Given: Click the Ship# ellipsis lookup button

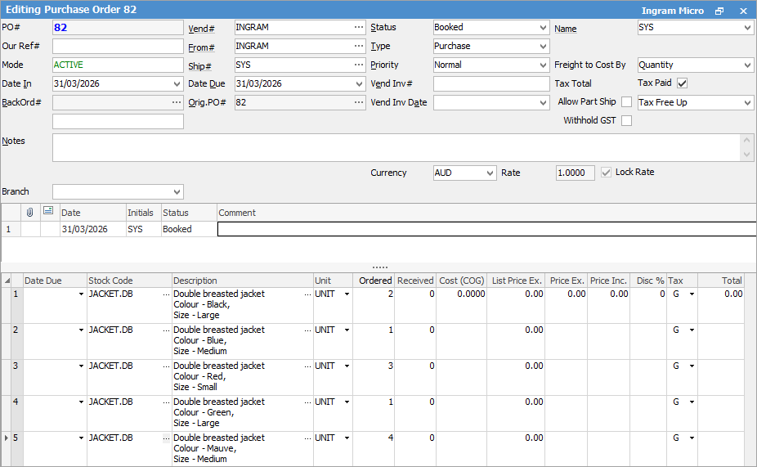Looking at the screenshot, I should point(358,65).
